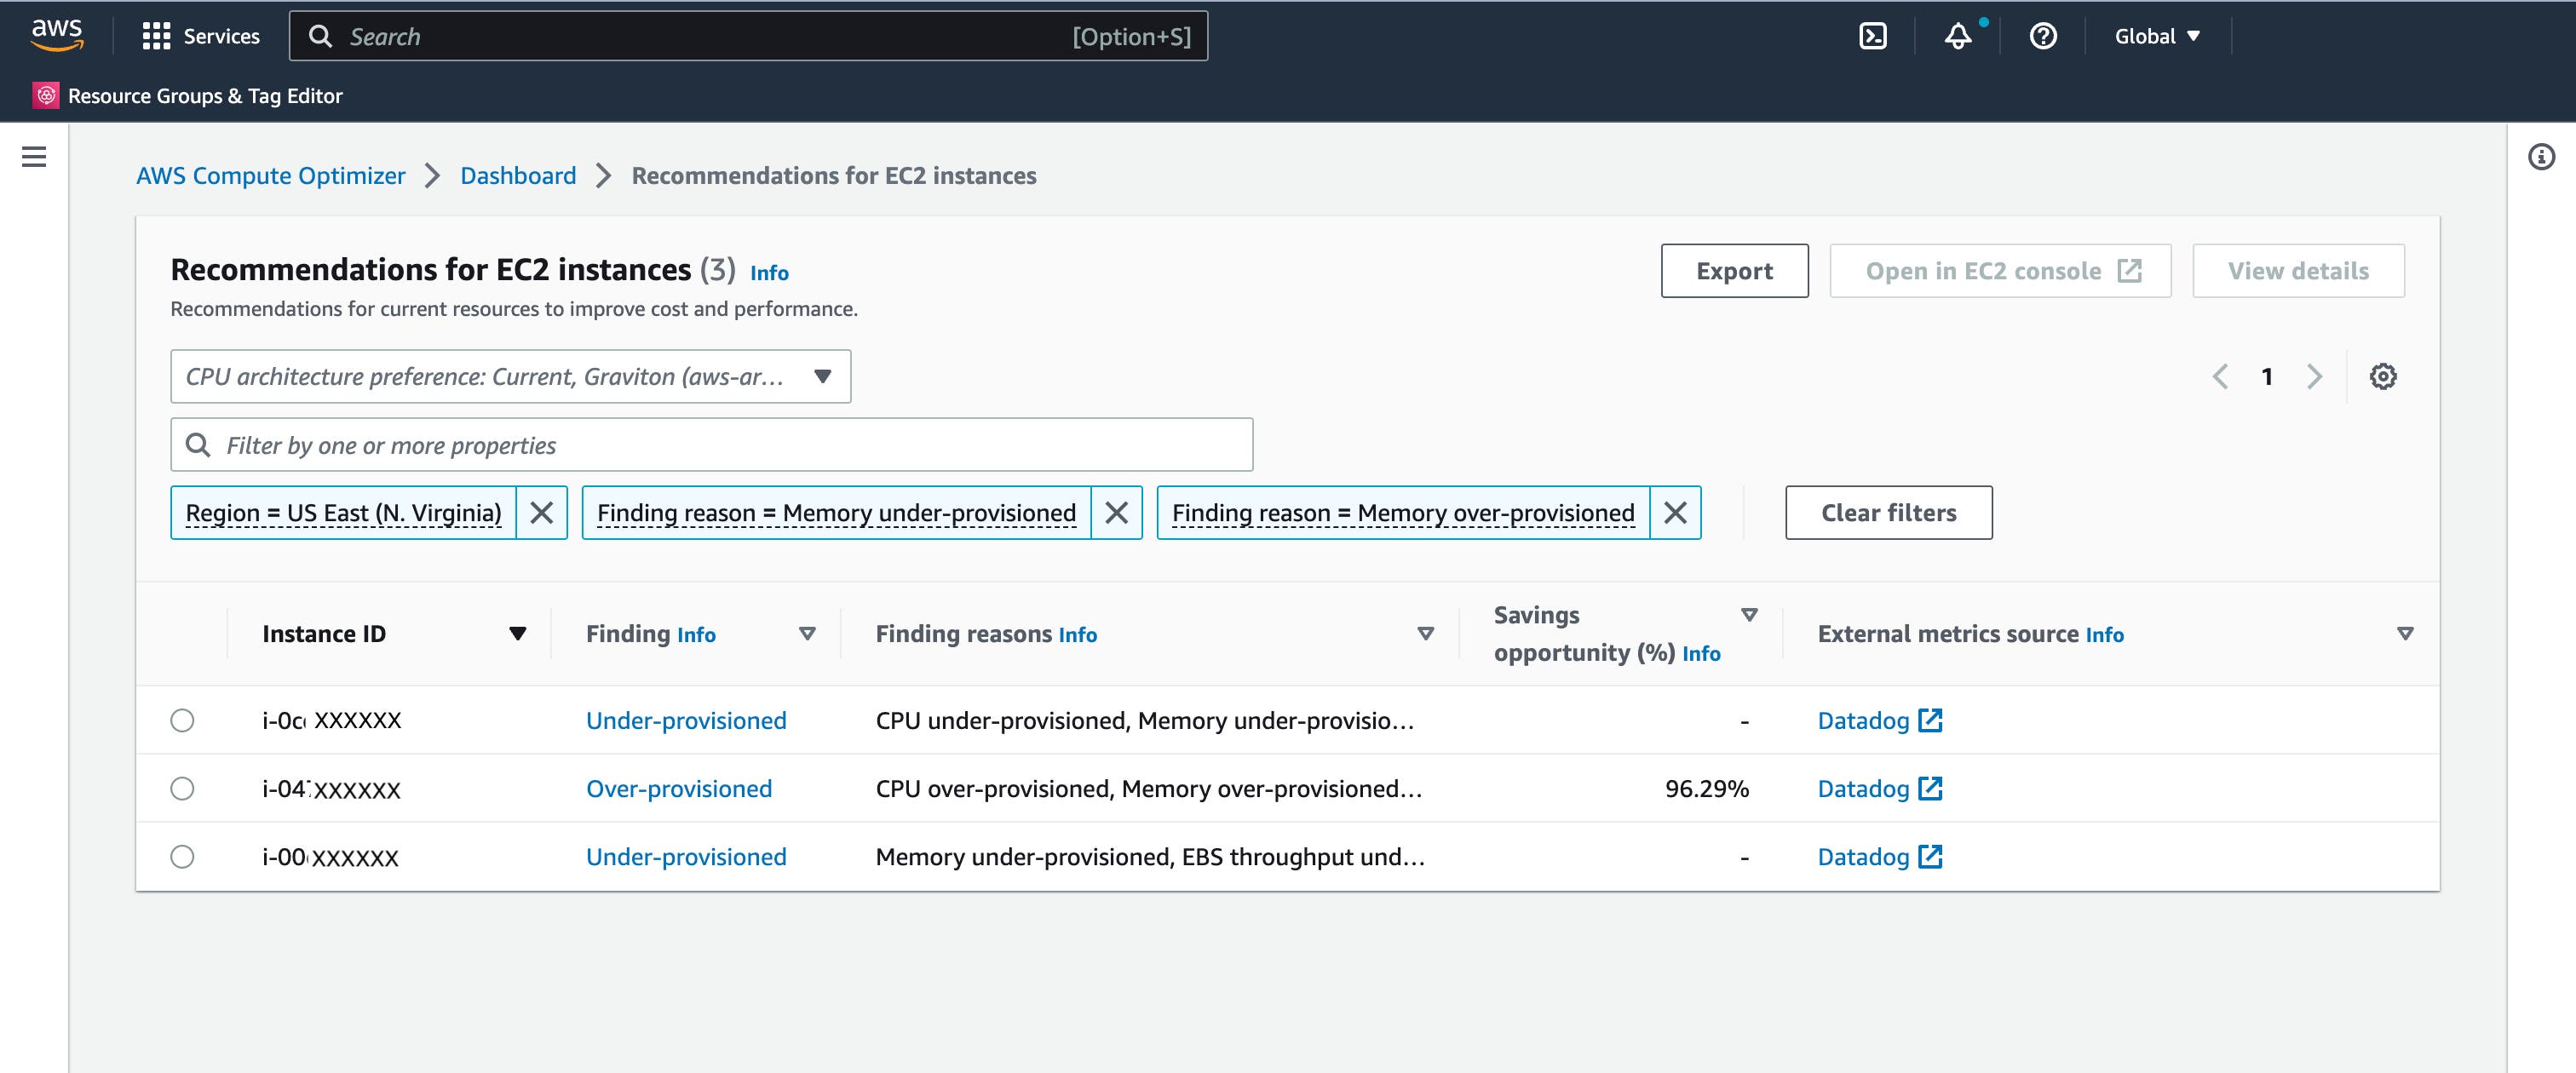Open the notifications bell
Image resolution: width=2576 pixels, height=1073 pixels.
(1957, 35)
